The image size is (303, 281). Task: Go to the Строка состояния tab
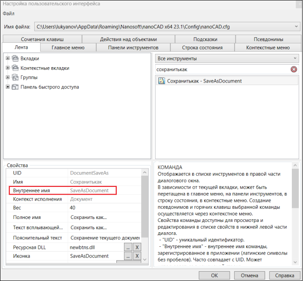coord(202,47)
